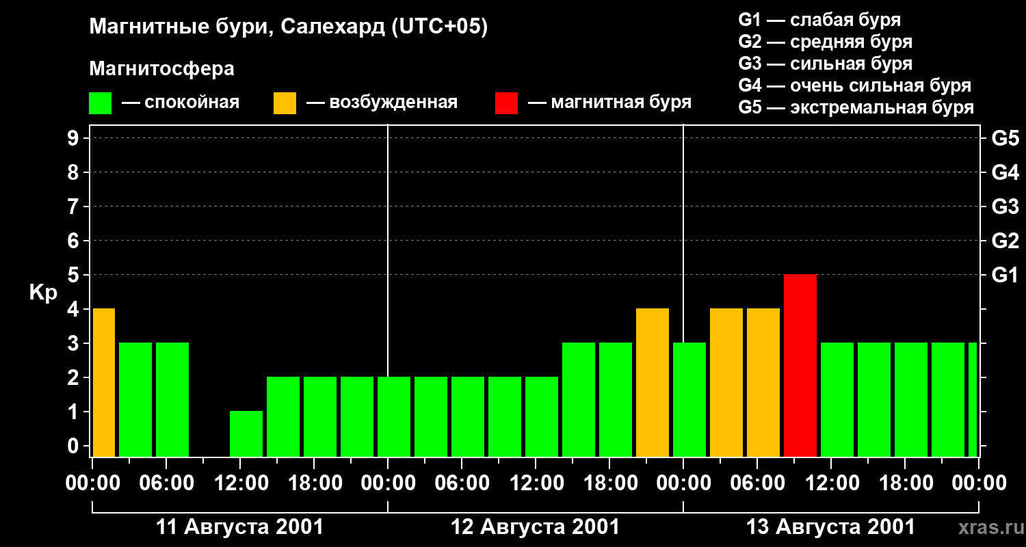Click '06:00' time label above 12 Августа
This screenshot has width=1026, height=547.
(x=462, y=483)
